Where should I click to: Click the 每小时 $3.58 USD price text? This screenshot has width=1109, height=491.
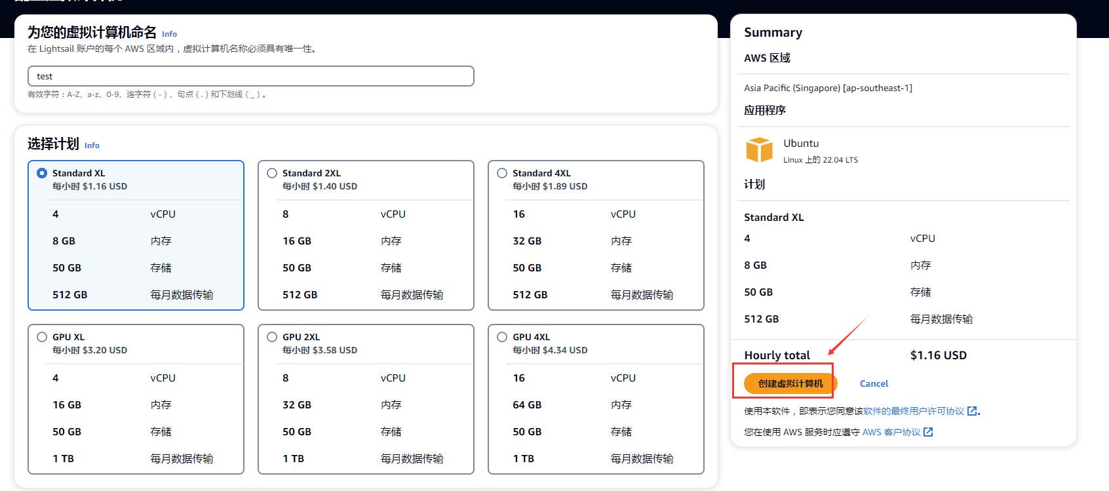point(320,350)
